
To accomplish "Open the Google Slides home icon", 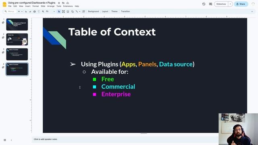I will (x=4, y=4).
